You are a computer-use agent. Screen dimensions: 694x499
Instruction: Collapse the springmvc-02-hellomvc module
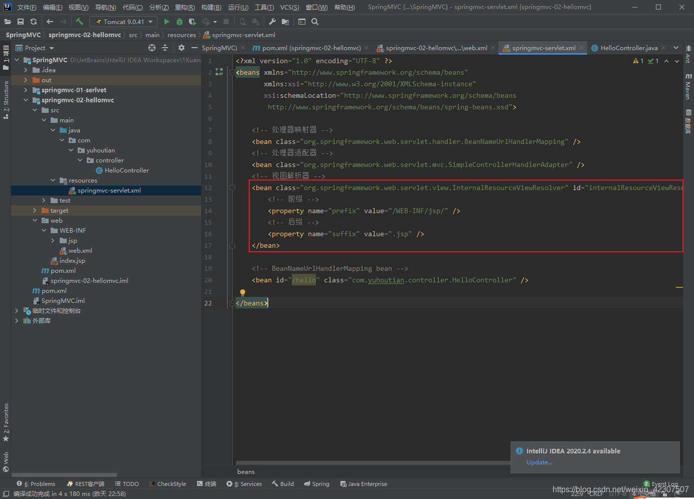[x=26, y=100]
